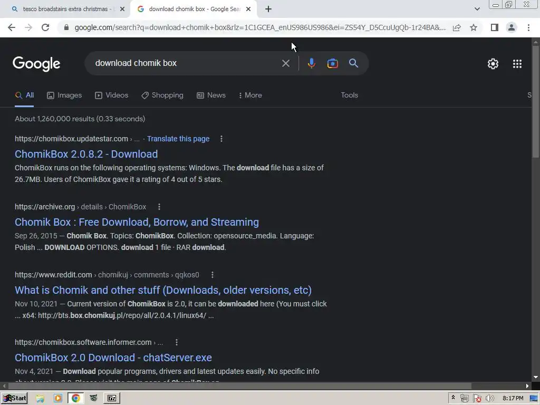The height and width of the screenshot is (405, 540).
Task: Open ChomikBox 2.0.8.2 - Download result
Action: [86, 154]
